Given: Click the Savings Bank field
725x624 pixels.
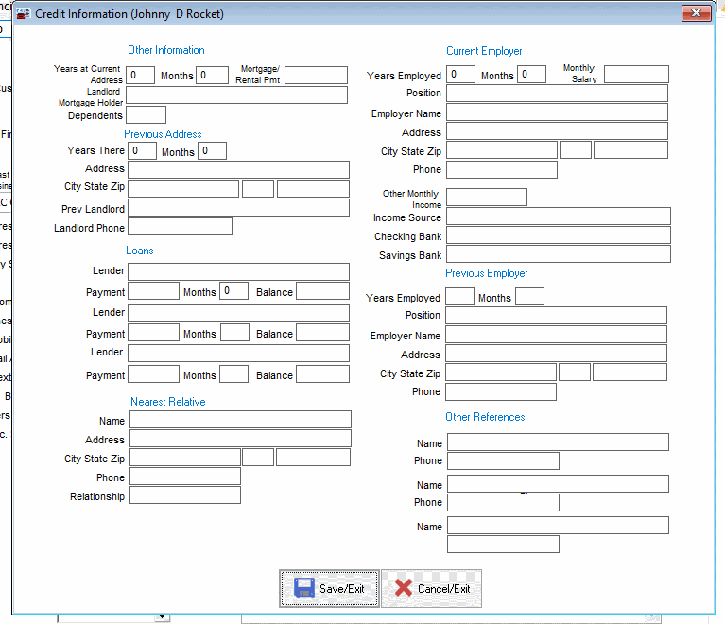Looking at the screenshot, I should click(559, 254).
